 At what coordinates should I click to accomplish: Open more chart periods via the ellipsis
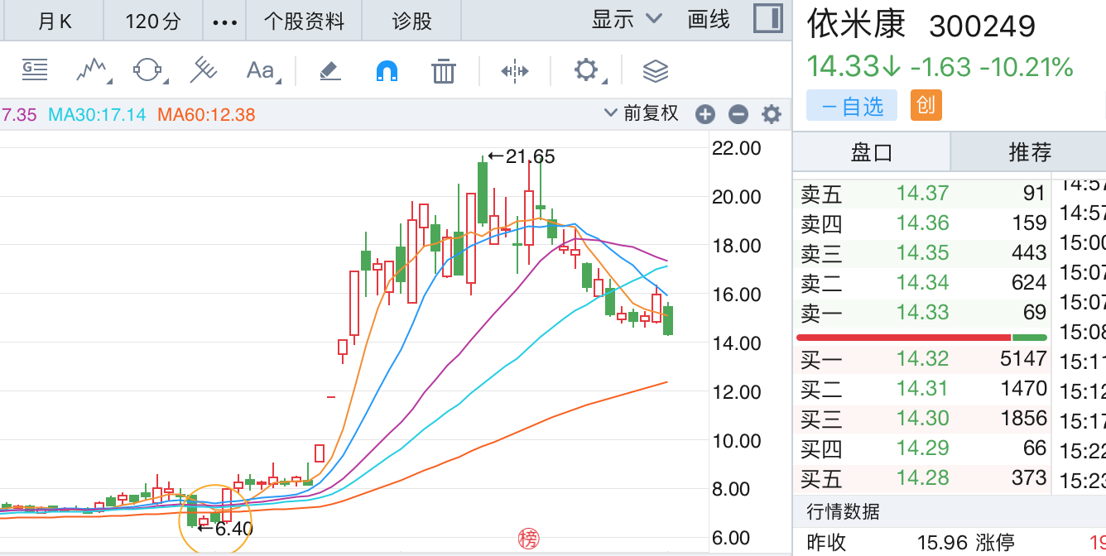(224, 22)
